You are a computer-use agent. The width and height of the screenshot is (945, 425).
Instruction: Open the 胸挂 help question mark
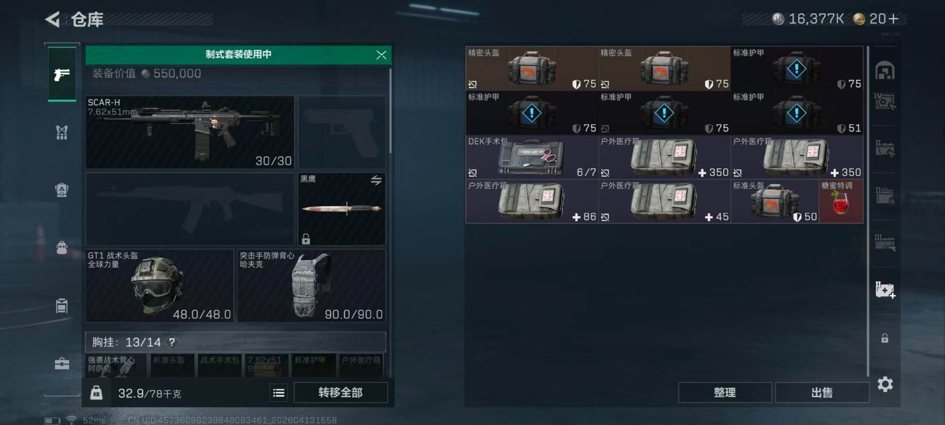[172, 342]
